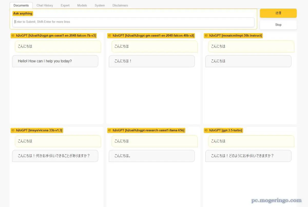The height and width of the screenshot is (207, 308).
Task: Open the Chat History tab
Action: (45, 5)
